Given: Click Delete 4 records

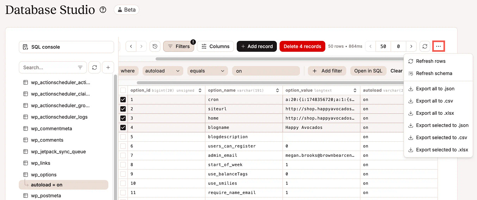Looking at the screenshot, I should coord(302,46).
